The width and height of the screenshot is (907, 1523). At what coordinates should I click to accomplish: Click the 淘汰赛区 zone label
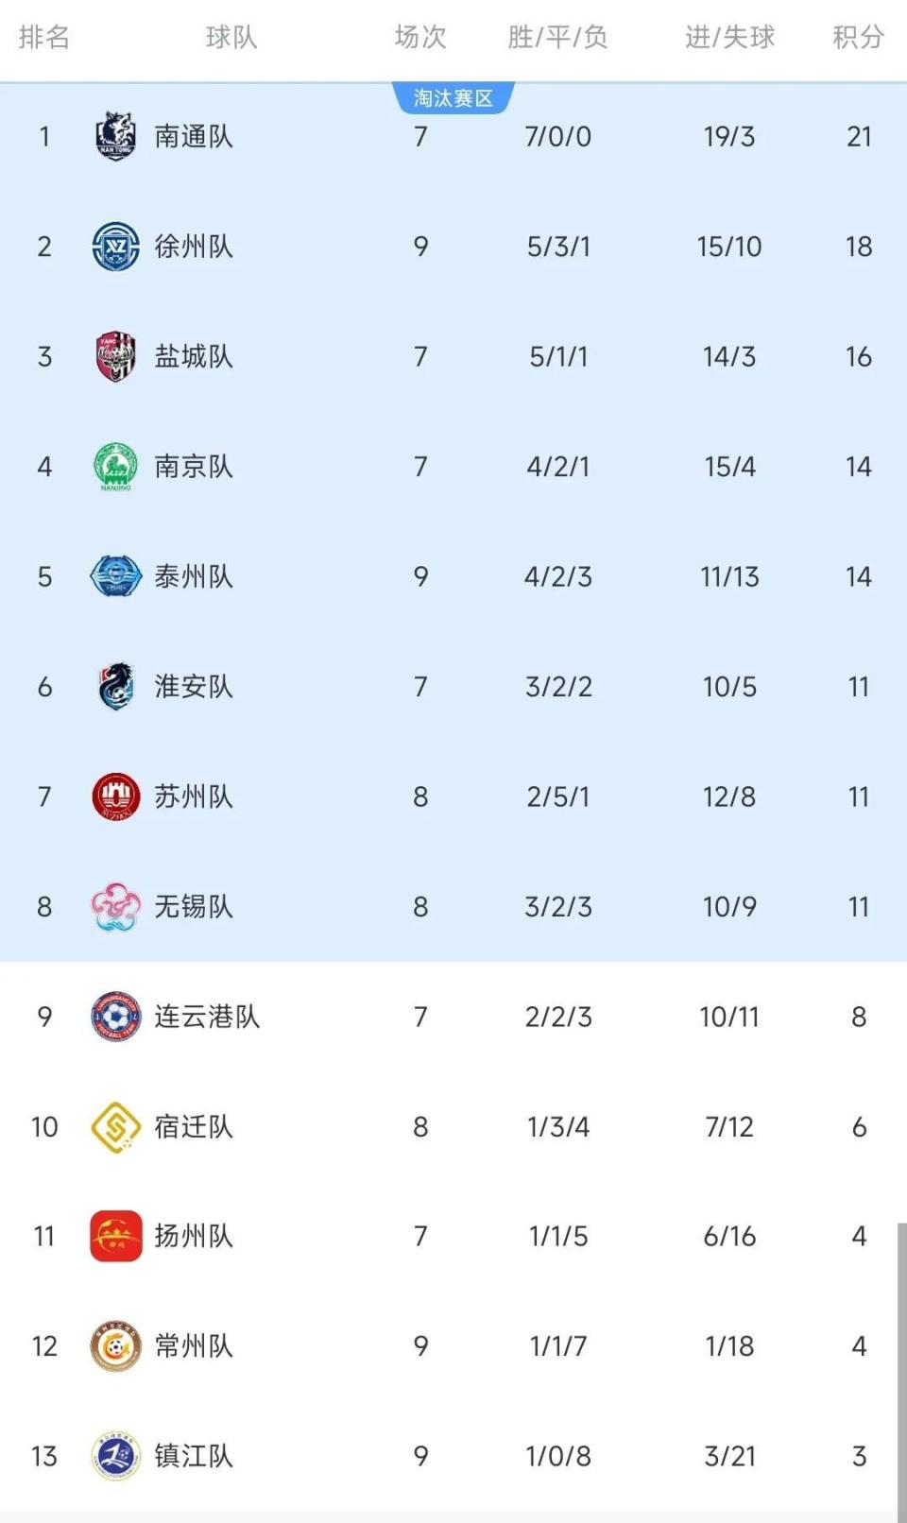click(x=453, y=98)
